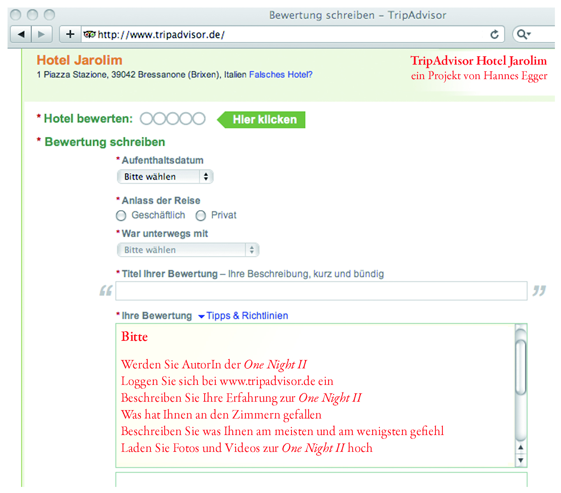Click the Titel Ihrer Bewertung input field
Viewport: 561px width, 493px height.
point(321,291)
